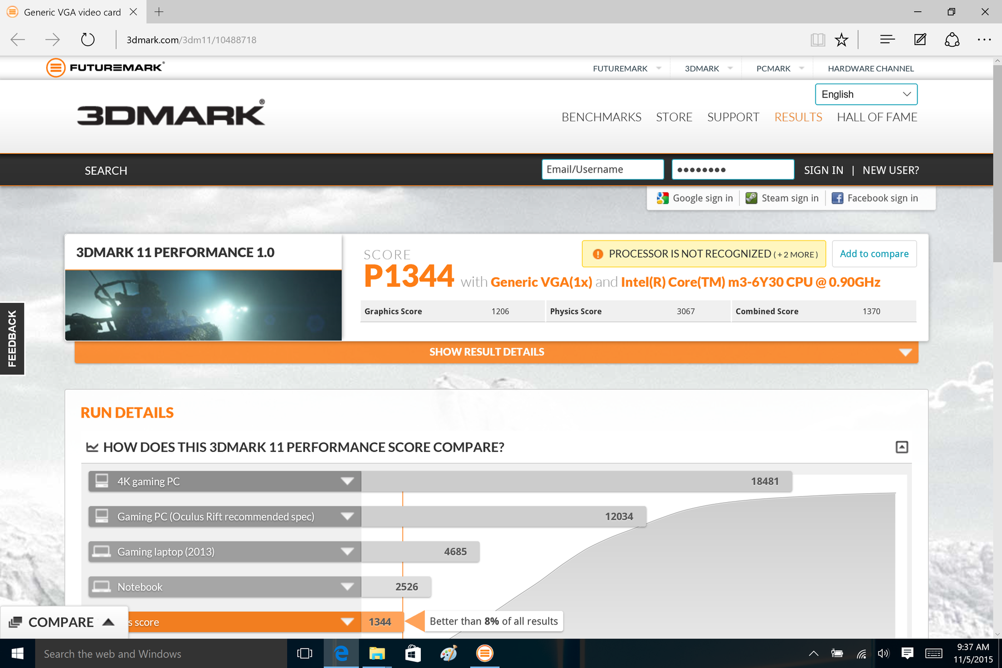Image resolution: width=1002 pixels, height=668 pixels.
Task: Open the RESULTS menu item
Action: coord(798,117)
